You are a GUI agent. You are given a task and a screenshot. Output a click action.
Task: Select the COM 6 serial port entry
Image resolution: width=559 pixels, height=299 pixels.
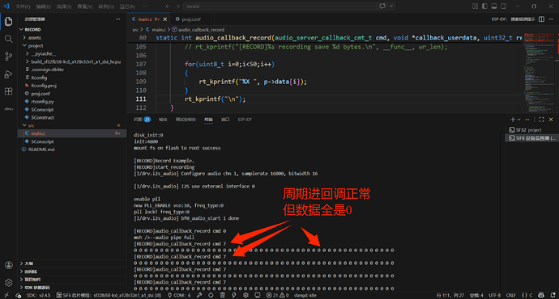(179, 295)
